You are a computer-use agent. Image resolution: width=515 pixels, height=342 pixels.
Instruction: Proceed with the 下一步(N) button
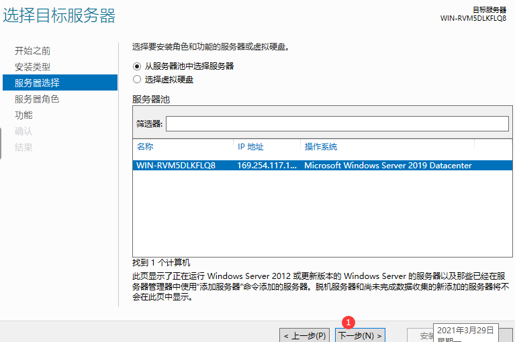tap(360, 335)
